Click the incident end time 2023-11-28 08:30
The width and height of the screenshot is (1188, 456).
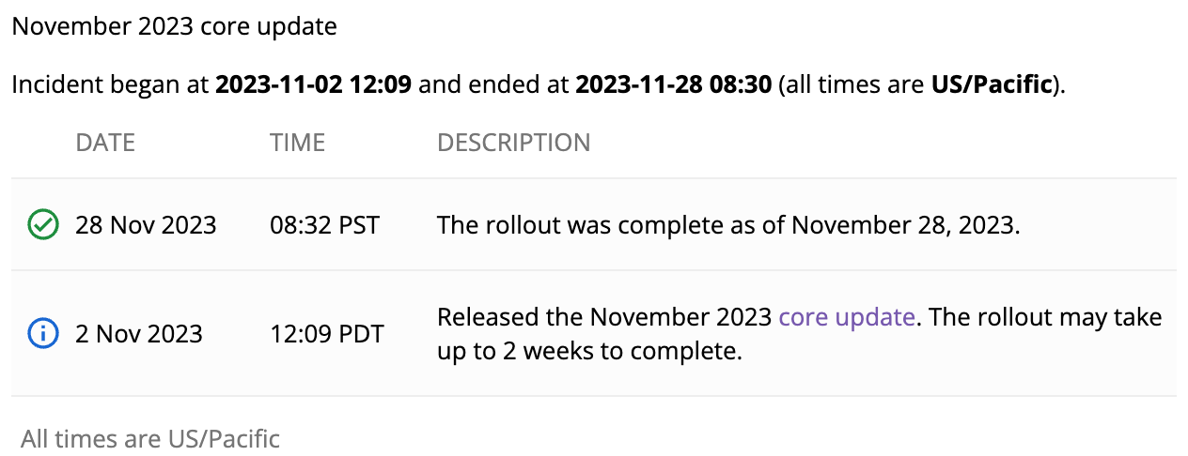click(x=673, y=85)
